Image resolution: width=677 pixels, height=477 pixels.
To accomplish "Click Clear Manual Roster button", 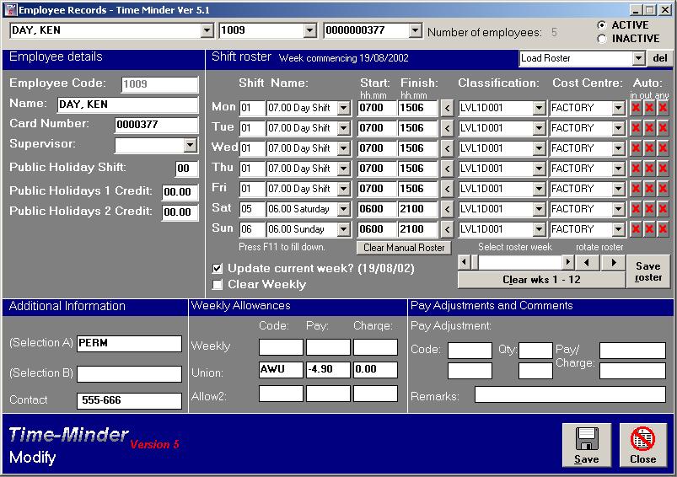I will coord(404,248).
